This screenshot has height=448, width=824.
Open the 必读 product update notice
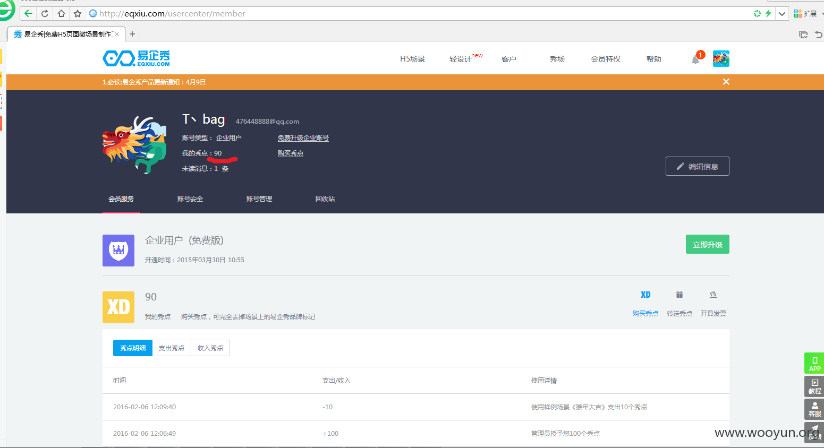point(154,82)
